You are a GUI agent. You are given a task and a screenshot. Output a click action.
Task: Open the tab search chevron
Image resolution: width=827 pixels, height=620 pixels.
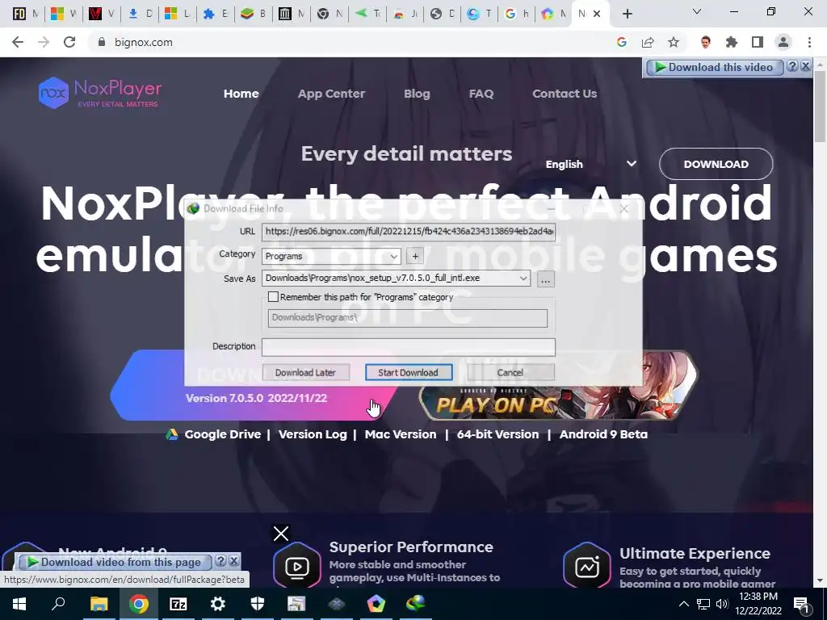697,11
